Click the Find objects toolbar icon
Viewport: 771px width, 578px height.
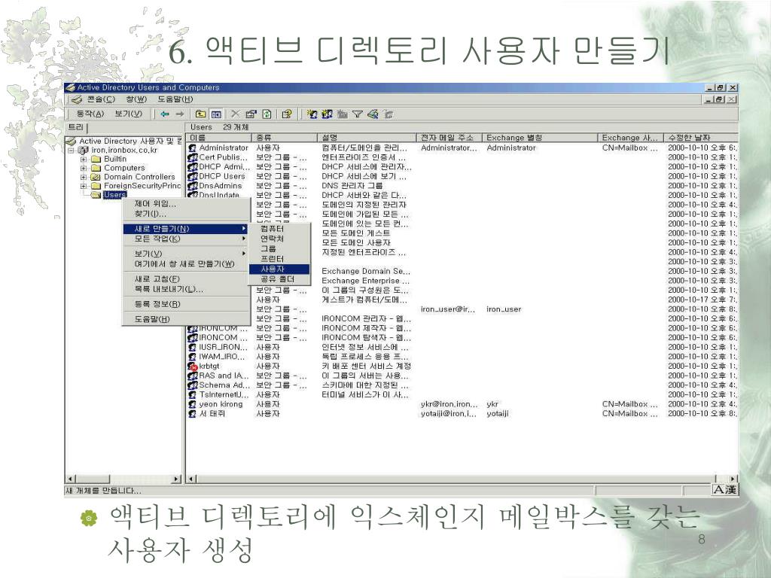click(373, 114)
